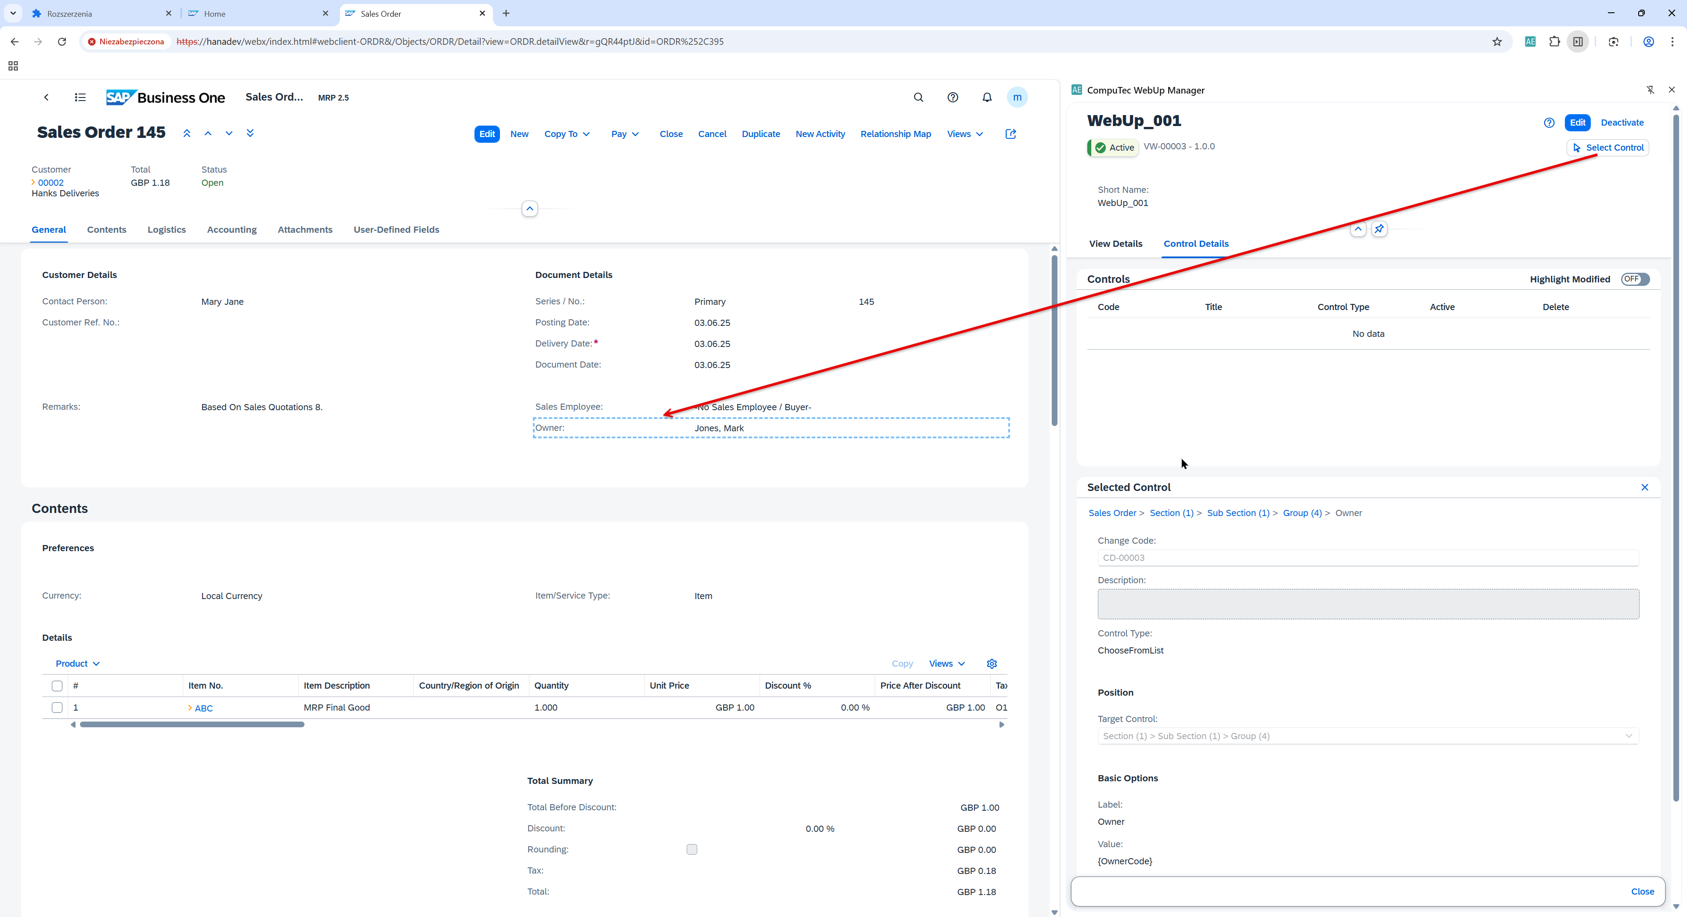
Task: Expand the Product dropdown in Details
Action: pos(77,664)
